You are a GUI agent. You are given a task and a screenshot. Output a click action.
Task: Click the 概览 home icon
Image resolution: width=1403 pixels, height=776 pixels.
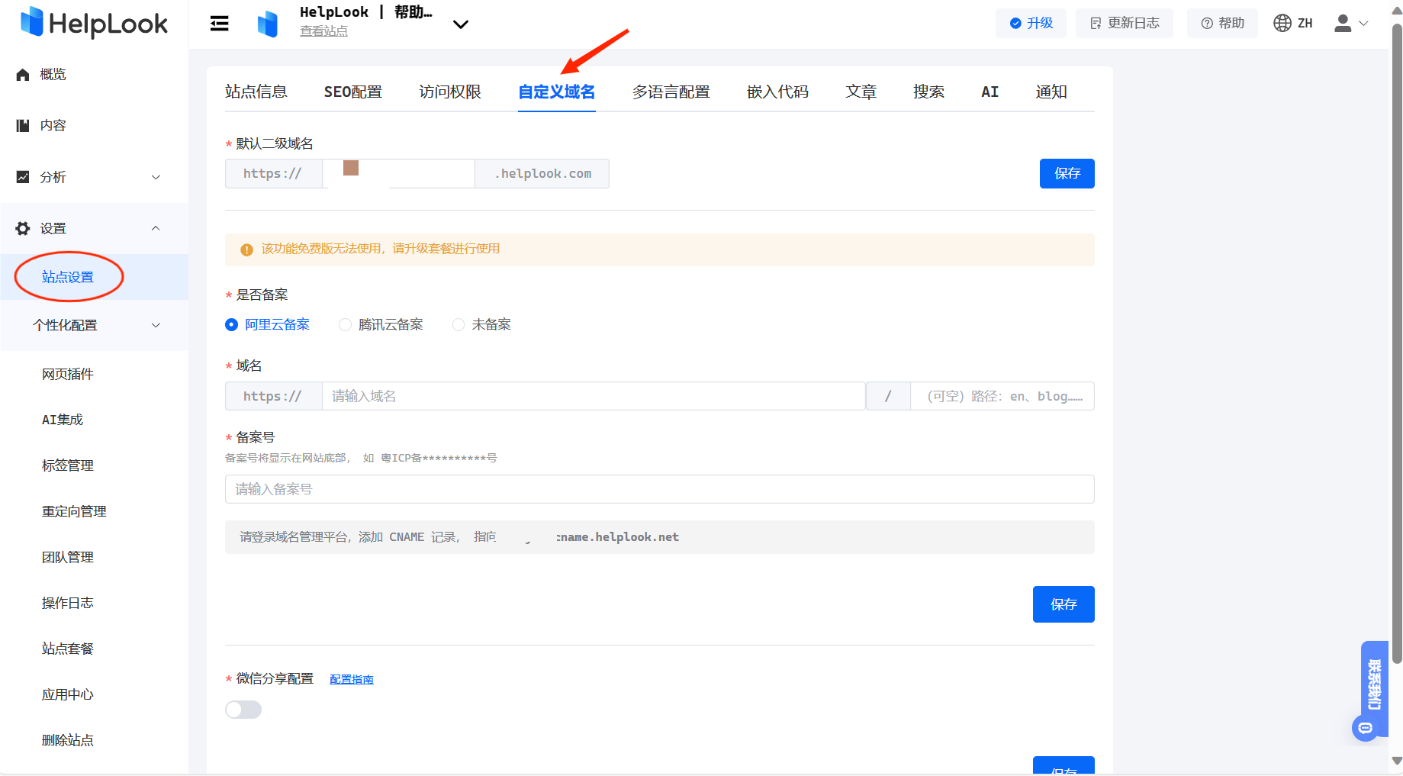click(23, 75)
